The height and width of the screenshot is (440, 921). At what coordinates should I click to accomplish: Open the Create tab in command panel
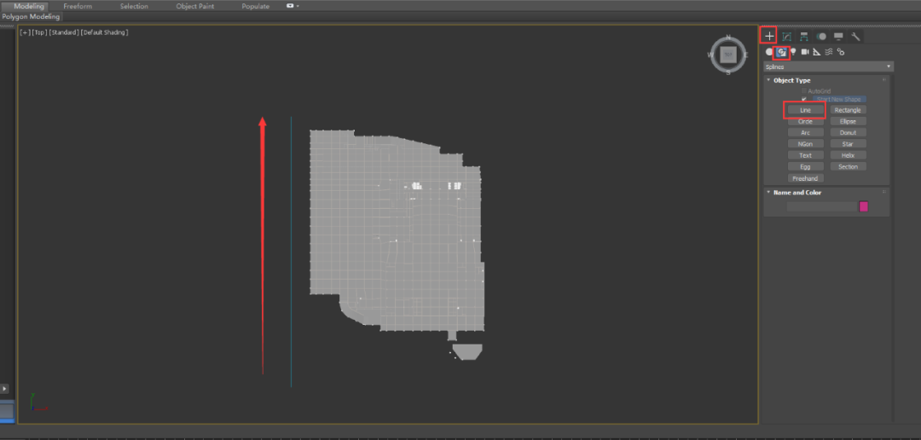(x=769, y=36)
